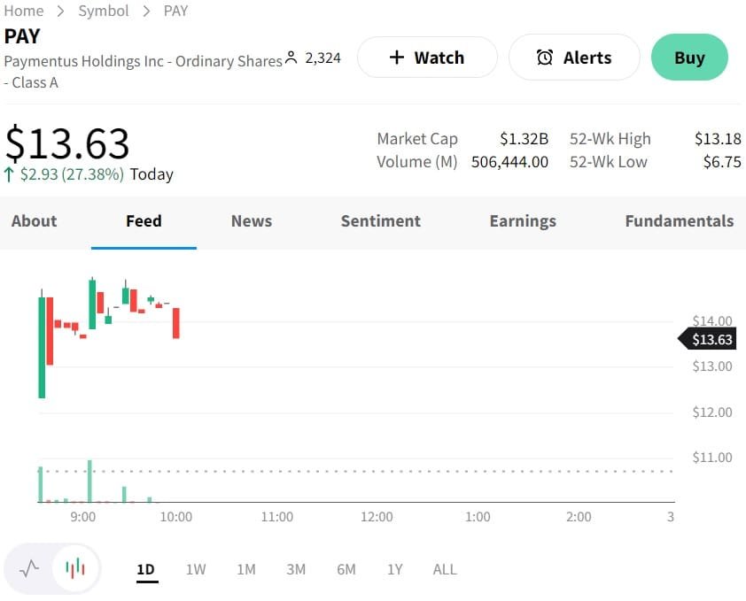Switch chart to 6M range
The width and height of the screenshot is (746, 601).
click(x=346, y=569)
